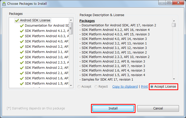Select the Accept License radio button
The image size is (186, 118).
click(152, 87)
